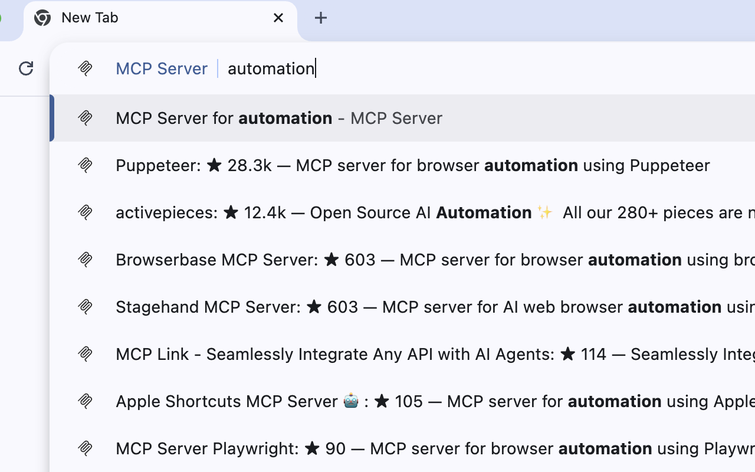
Task: Click the paperclip icon in the omnibox
Action: point(85,68)
